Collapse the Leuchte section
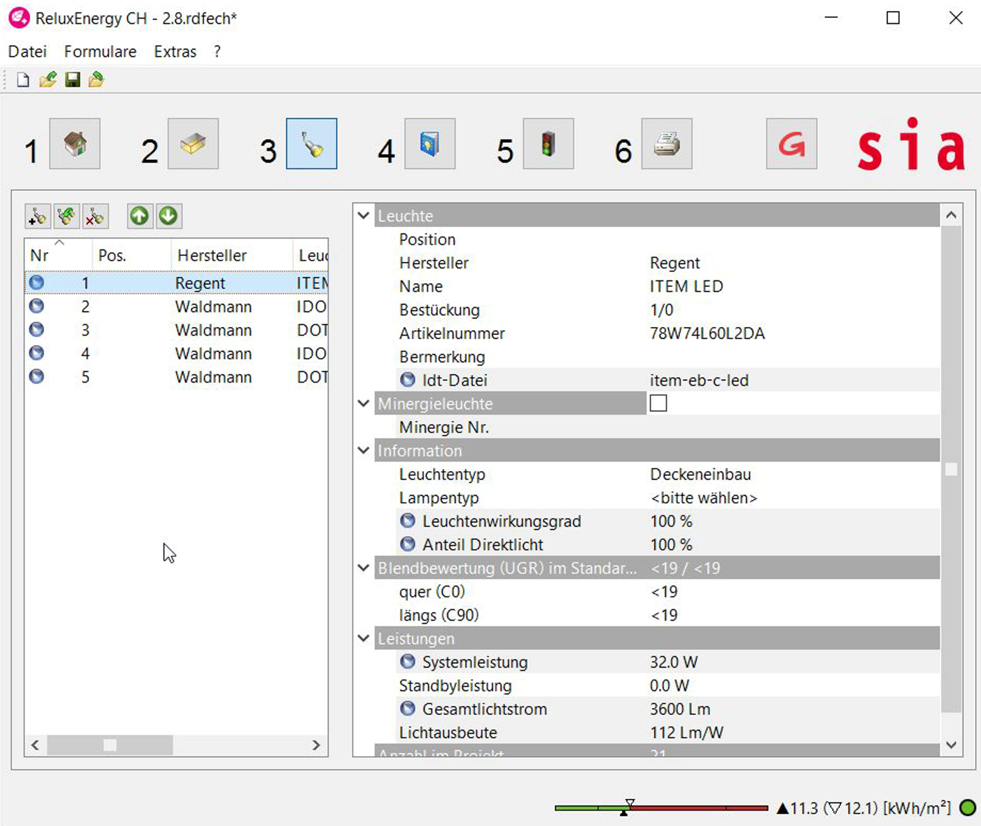 tap(363, 216)
